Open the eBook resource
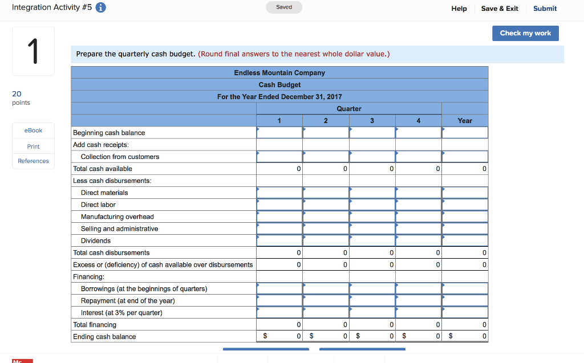The image size is (584, 363). (33, 130)
